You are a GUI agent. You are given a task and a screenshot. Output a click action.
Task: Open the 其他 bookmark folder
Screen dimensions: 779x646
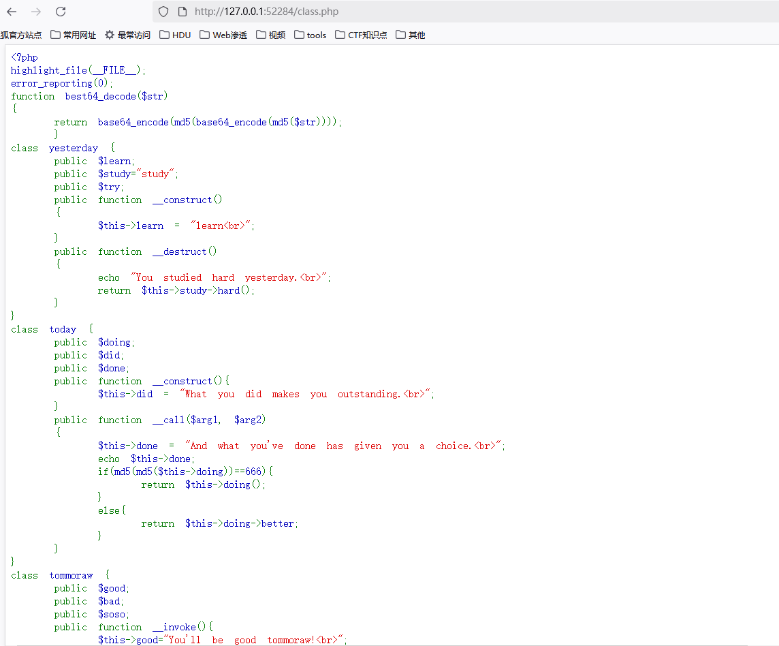click(x=411, y=35)
